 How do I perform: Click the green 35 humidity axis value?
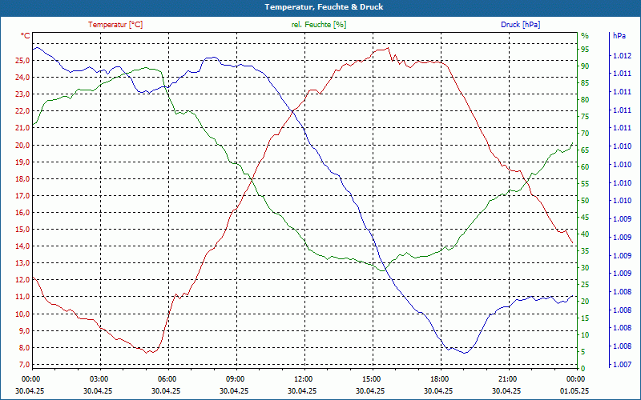(585, 251)
